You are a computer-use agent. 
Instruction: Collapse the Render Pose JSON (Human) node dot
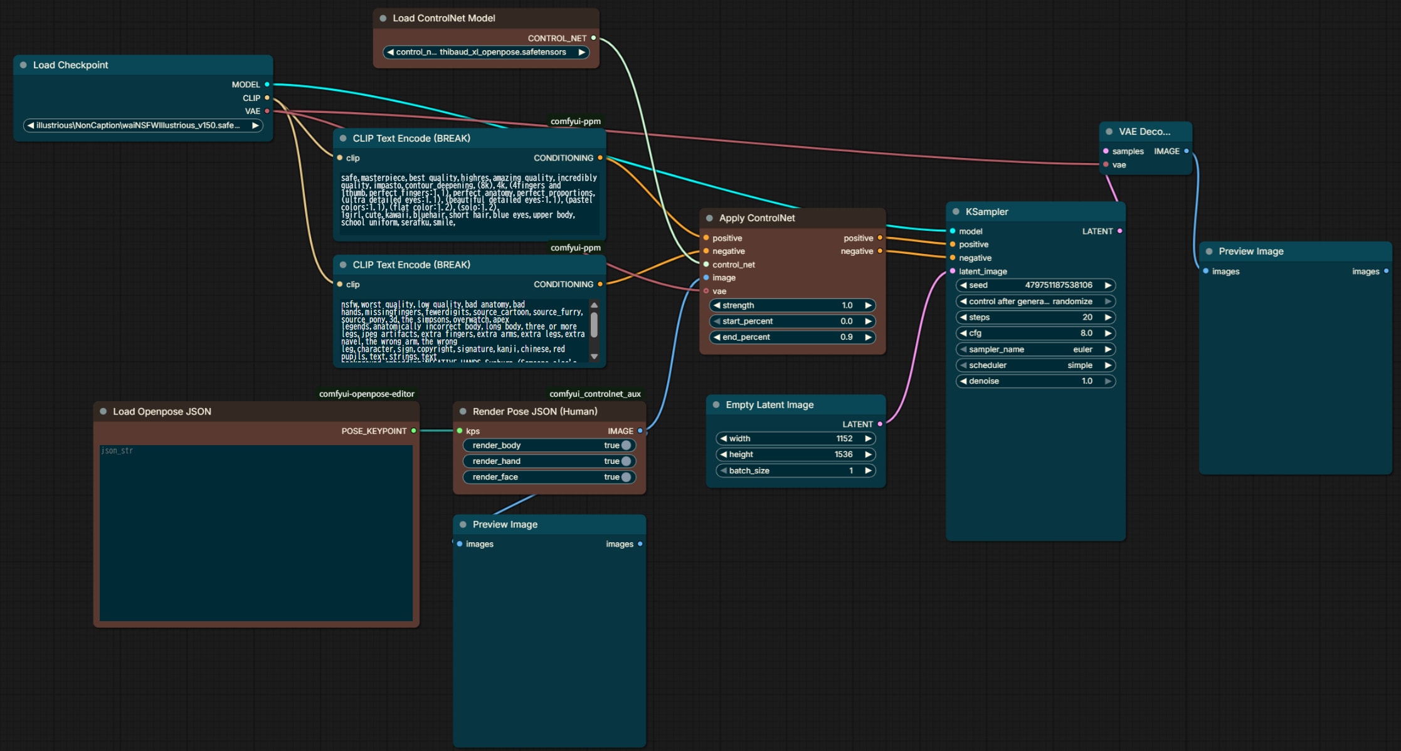(x=463, y=412)
